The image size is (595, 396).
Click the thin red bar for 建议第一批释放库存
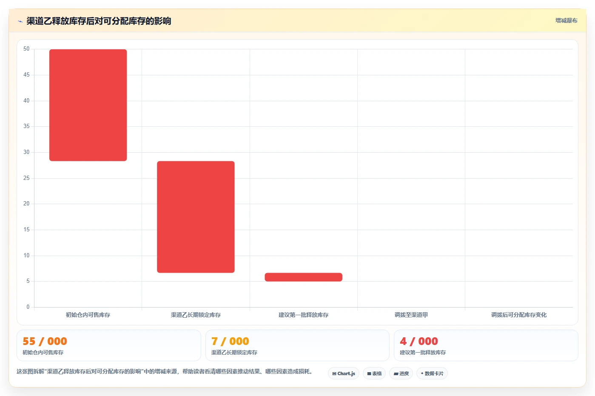point(303,277)
